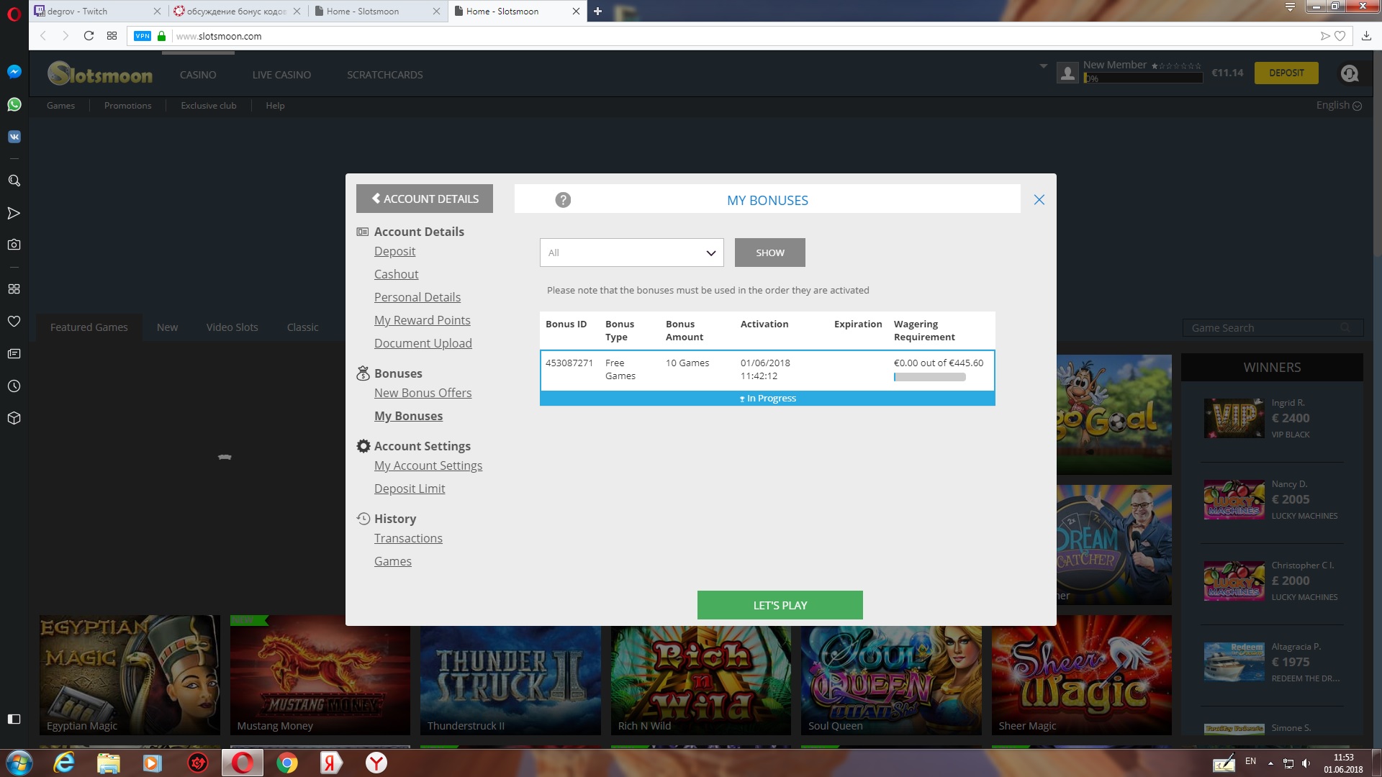Open the LIVE CASINO menu
Screen dimensions: 1382x777
click(281, 75)
